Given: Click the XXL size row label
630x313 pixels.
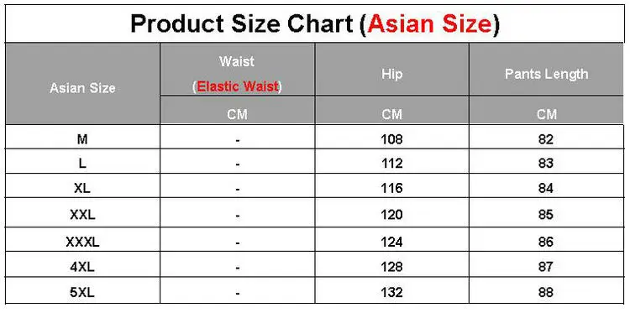Looking at the screenshot, I should pos(82,215).
